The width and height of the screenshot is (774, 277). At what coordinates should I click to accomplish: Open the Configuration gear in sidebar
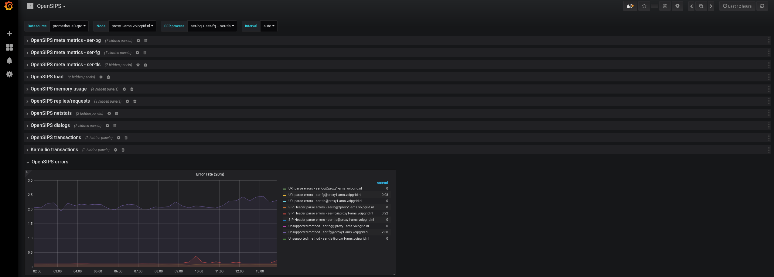9,74
